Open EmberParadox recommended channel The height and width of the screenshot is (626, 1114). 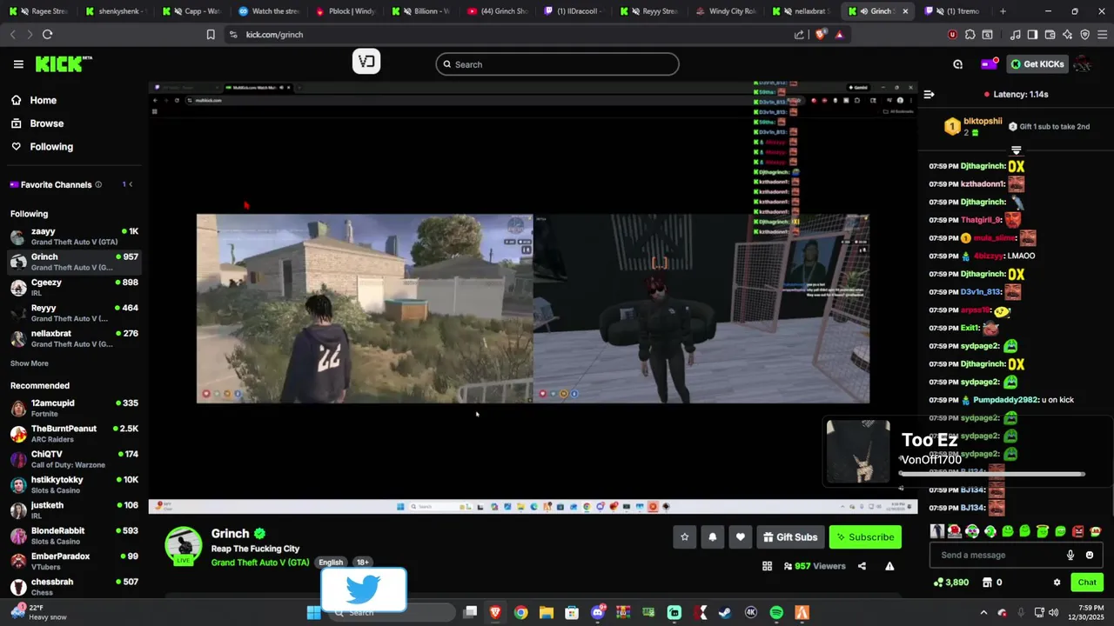click(74, 561)
